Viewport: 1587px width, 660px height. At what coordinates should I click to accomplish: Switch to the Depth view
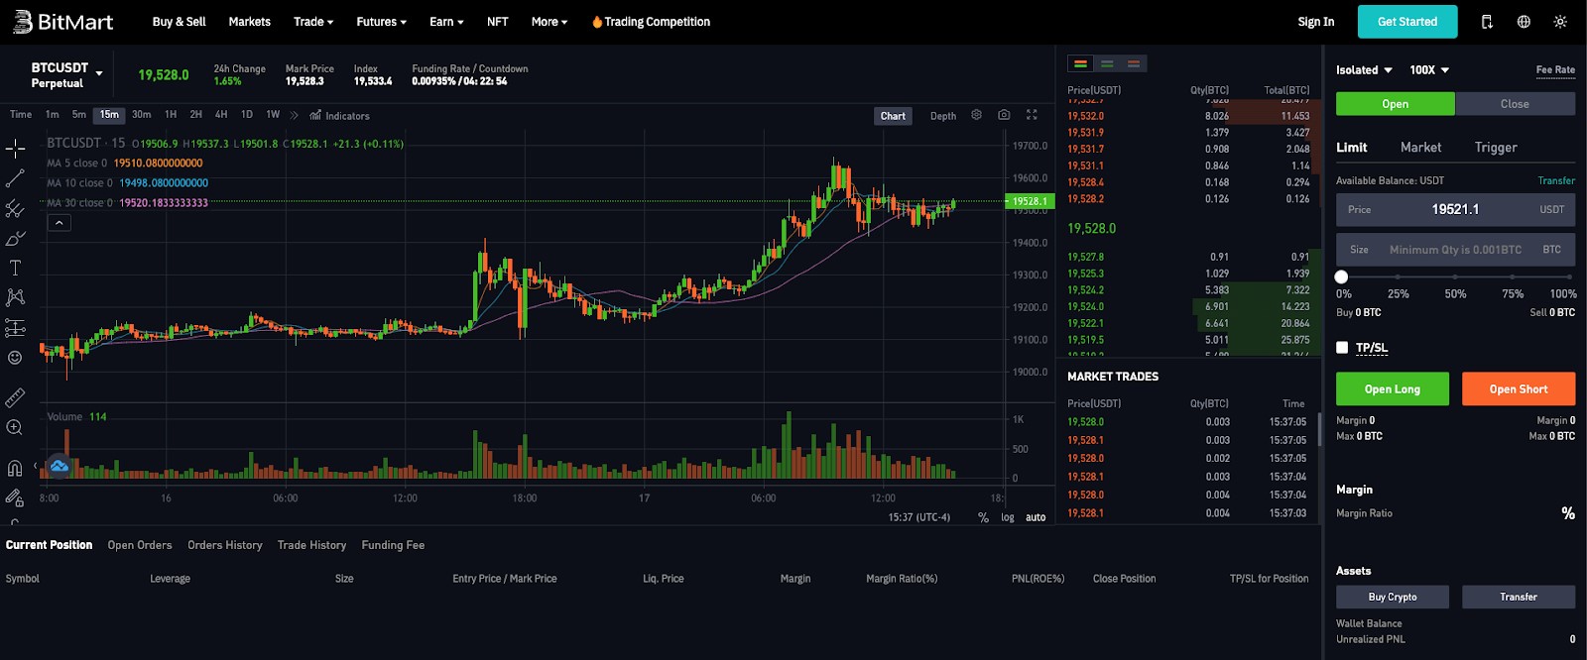tap(943, 116)
